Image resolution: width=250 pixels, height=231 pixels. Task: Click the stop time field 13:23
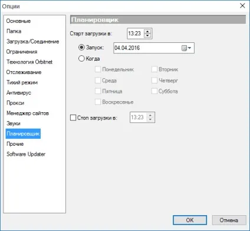point(138,118)
